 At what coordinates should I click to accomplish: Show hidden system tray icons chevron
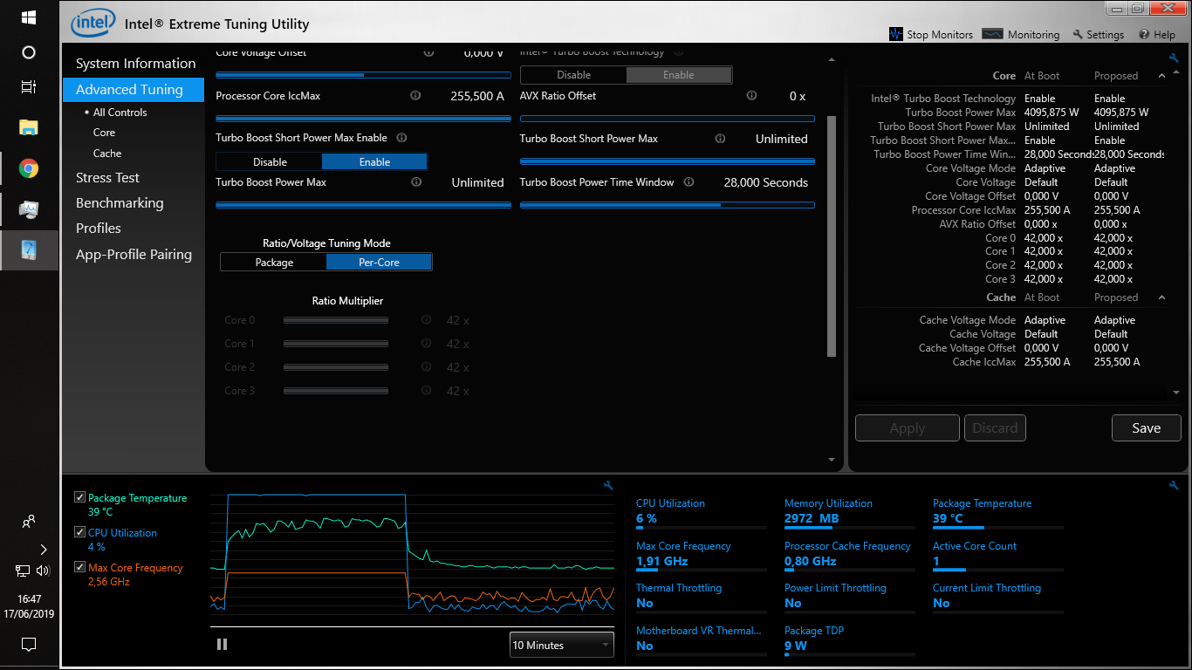tap(44, 550)
